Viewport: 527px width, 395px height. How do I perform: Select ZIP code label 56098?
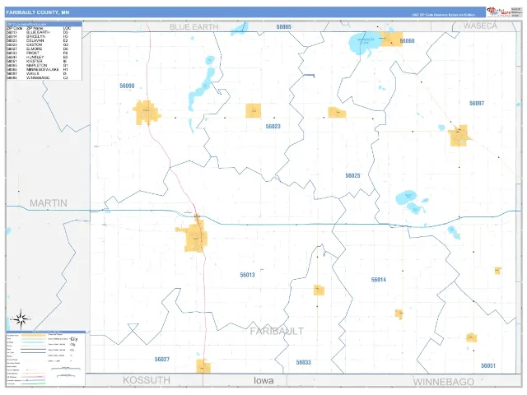[127, 86]
